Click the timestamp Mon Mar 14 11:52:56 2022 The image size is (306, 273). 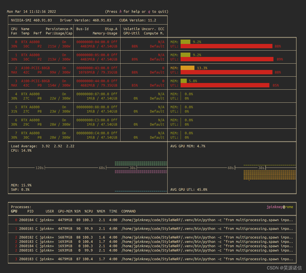pos(31,11)
